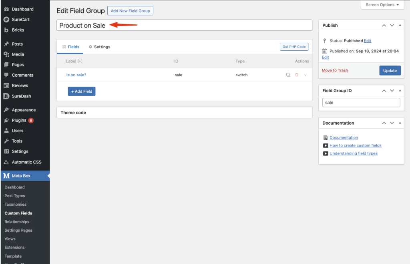Screen dimensions: 410x264
Task: Open SureCart from the sidebar
Action: tap(20, 20)
